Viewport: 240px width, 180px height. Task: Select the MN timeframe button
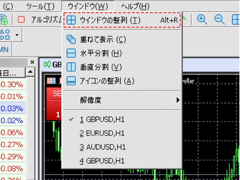pos(4,49)
